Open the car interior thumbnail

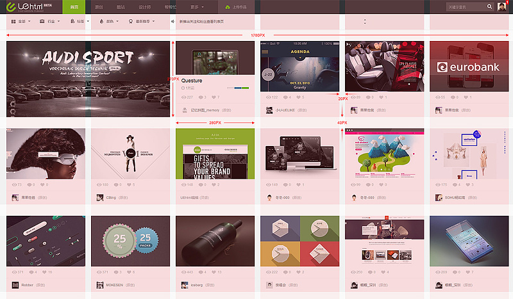pos(384,66)
